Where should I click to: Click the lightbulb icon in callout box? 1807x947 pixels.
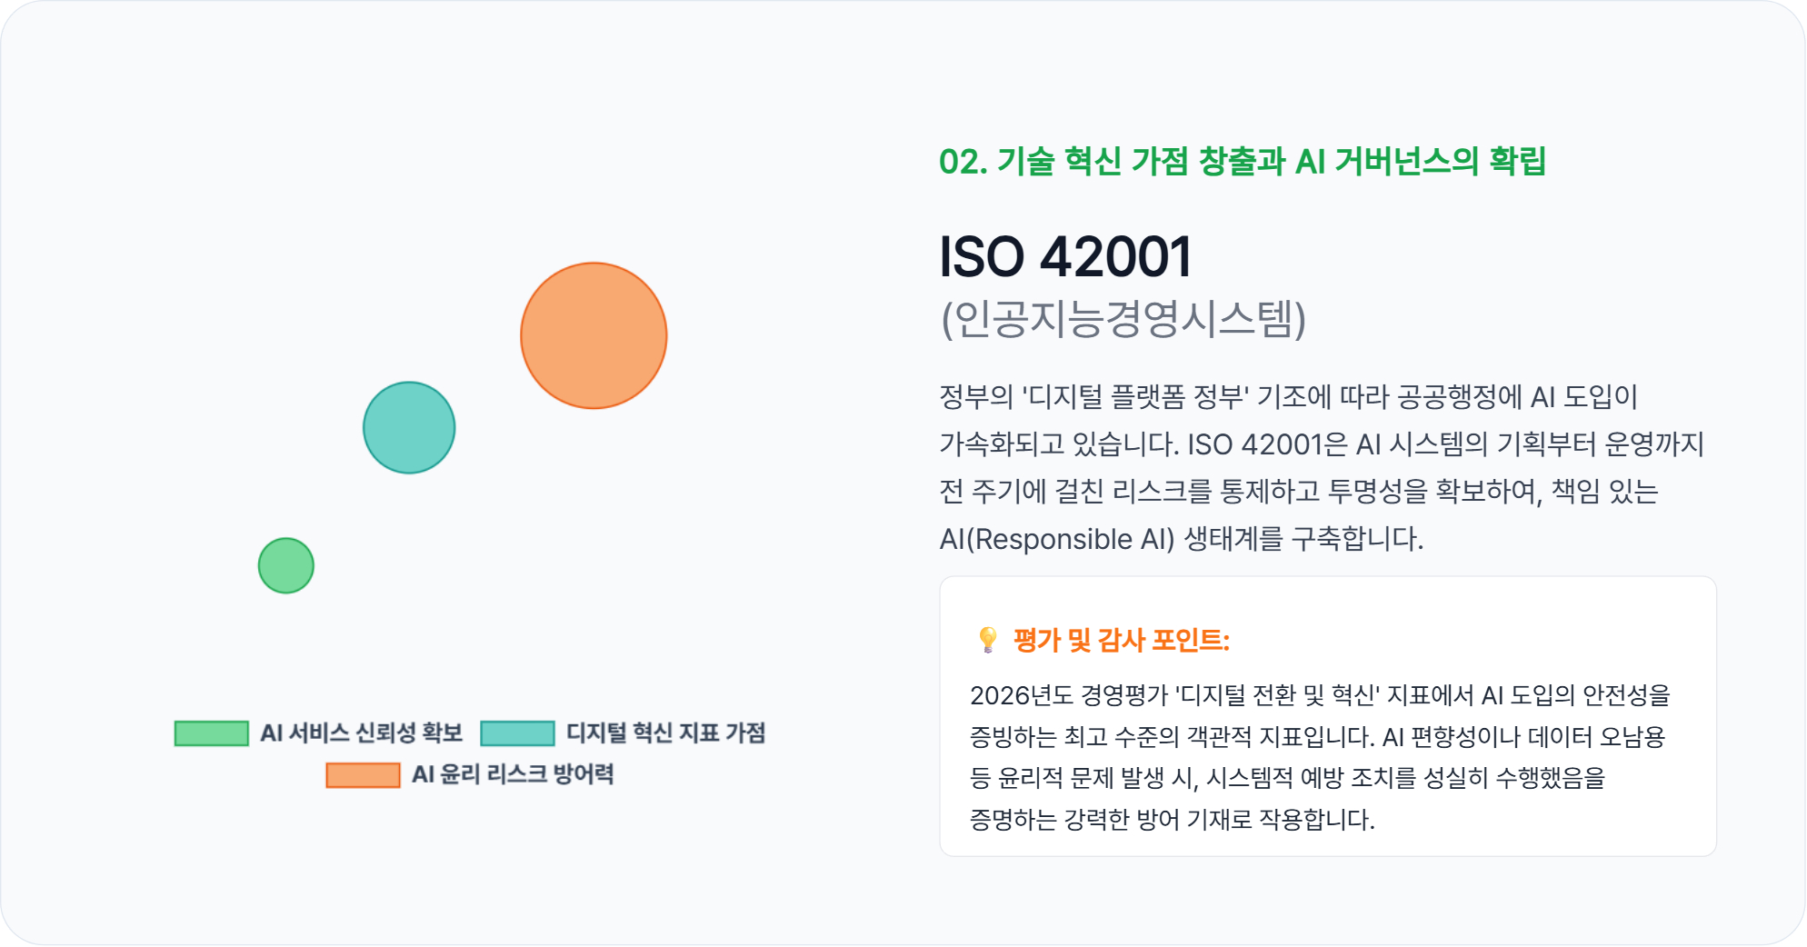point(987,640)
